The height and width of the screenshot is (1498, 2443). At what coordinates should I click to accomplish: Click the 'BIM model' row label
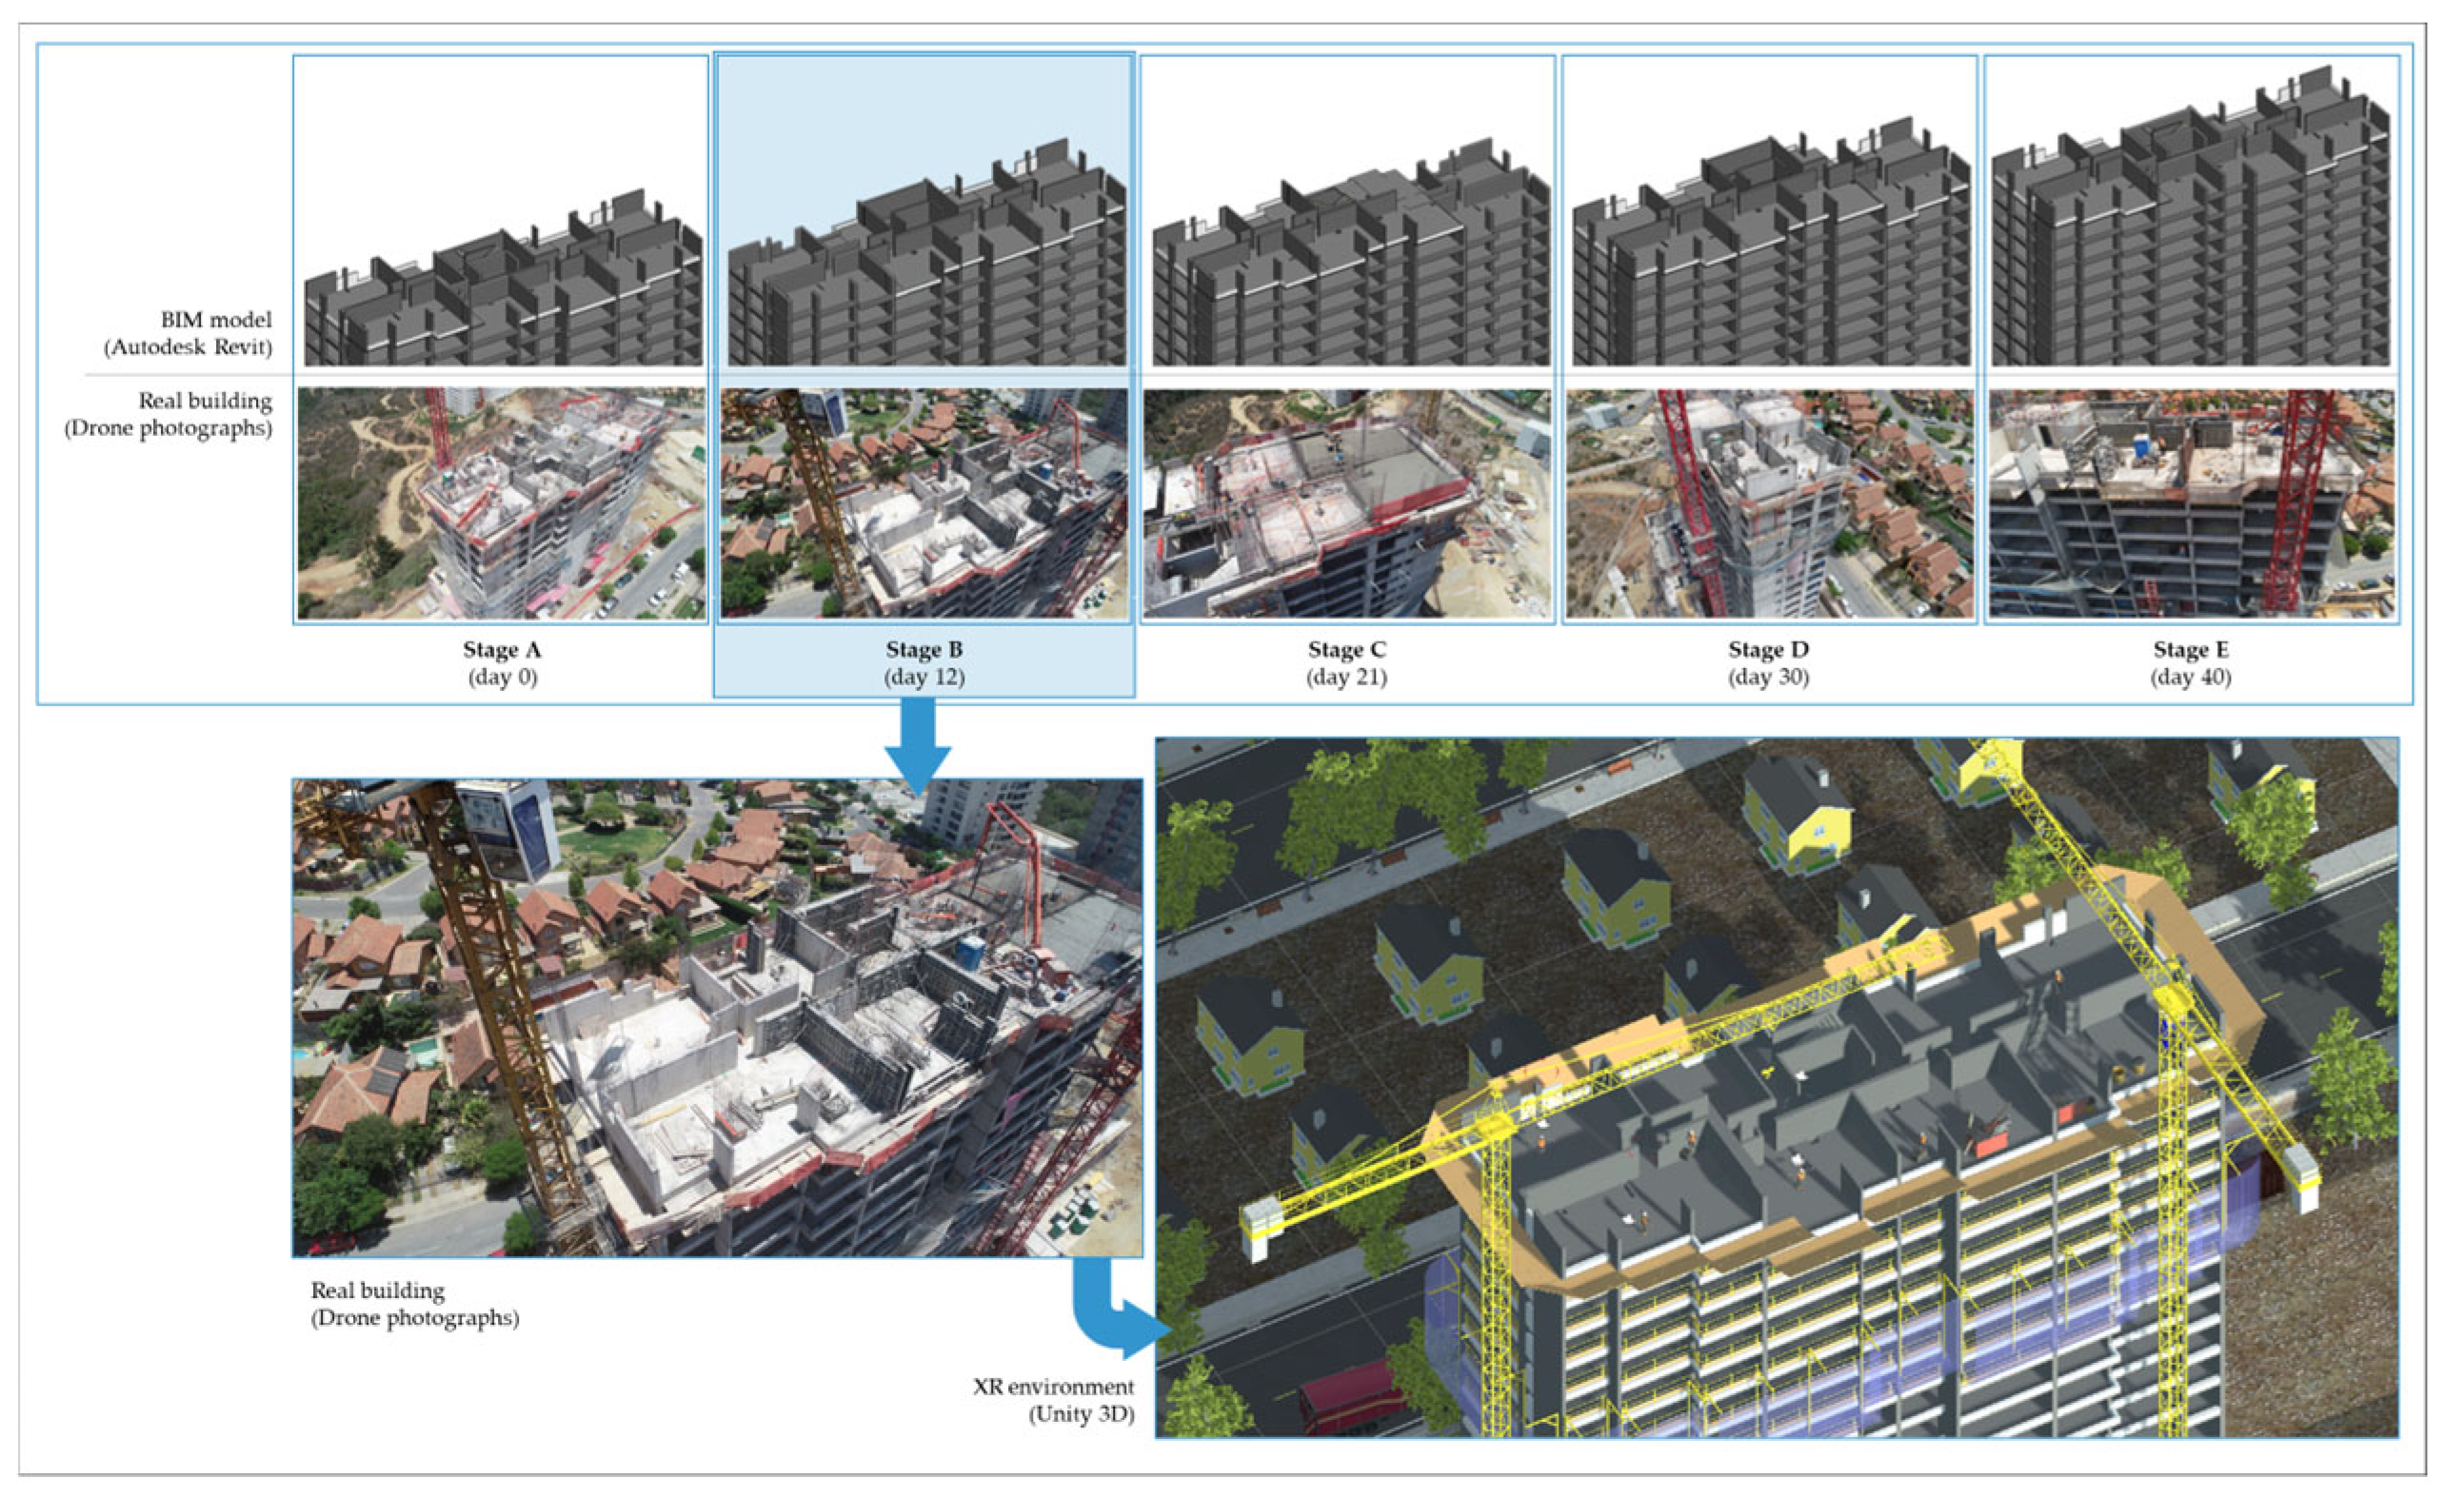pos(216,320)
